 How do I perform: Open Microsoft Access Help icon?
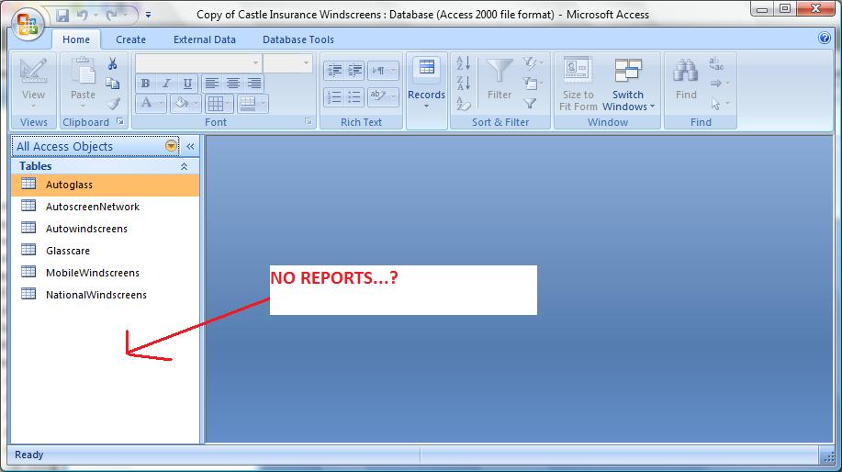point(825,39)
